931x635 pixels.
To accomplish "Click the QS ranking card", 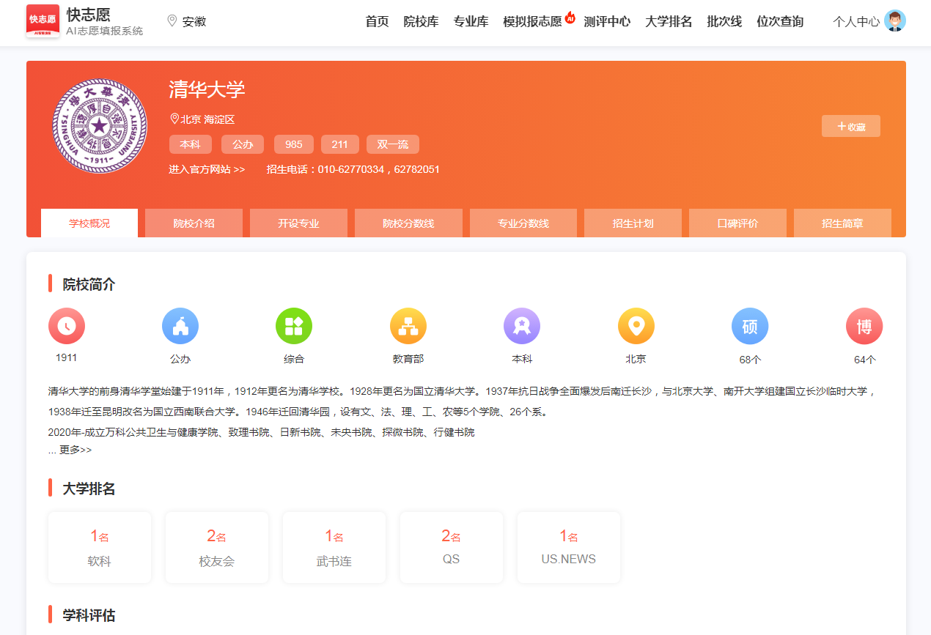I will coord(452,547).
